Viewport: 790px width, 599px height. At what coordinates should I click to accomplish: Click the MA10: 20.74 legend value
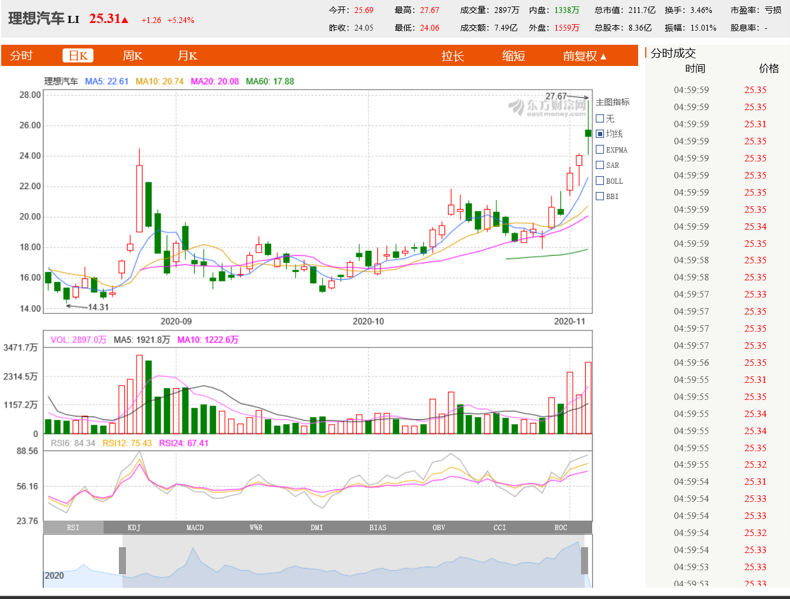tap(160, 81)
